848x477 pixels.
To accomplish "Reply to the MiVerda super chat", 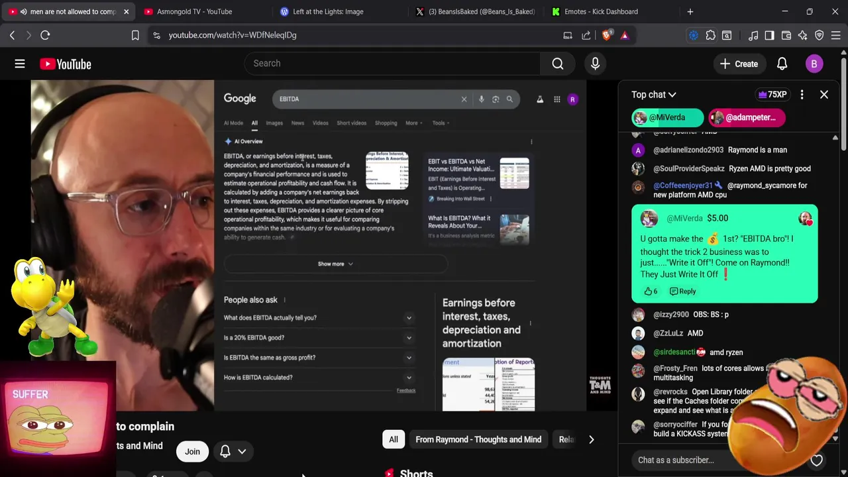I will [x=683, y=291].
